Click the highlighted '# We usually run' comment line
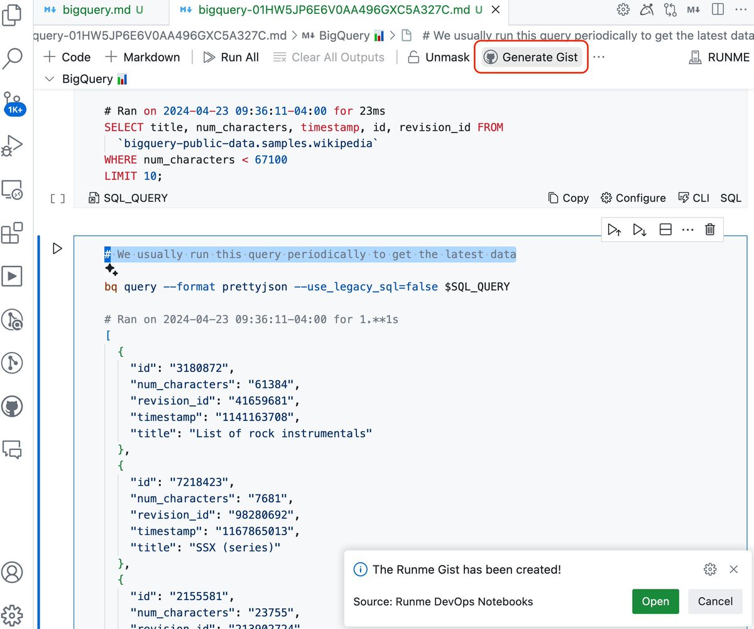Viewport: 754px width, 629px height. pos(310,254)
